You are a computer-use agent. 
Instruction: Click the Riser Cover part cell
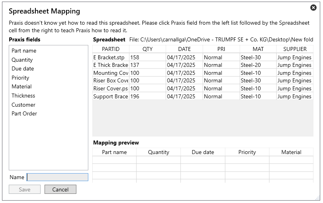111,89
